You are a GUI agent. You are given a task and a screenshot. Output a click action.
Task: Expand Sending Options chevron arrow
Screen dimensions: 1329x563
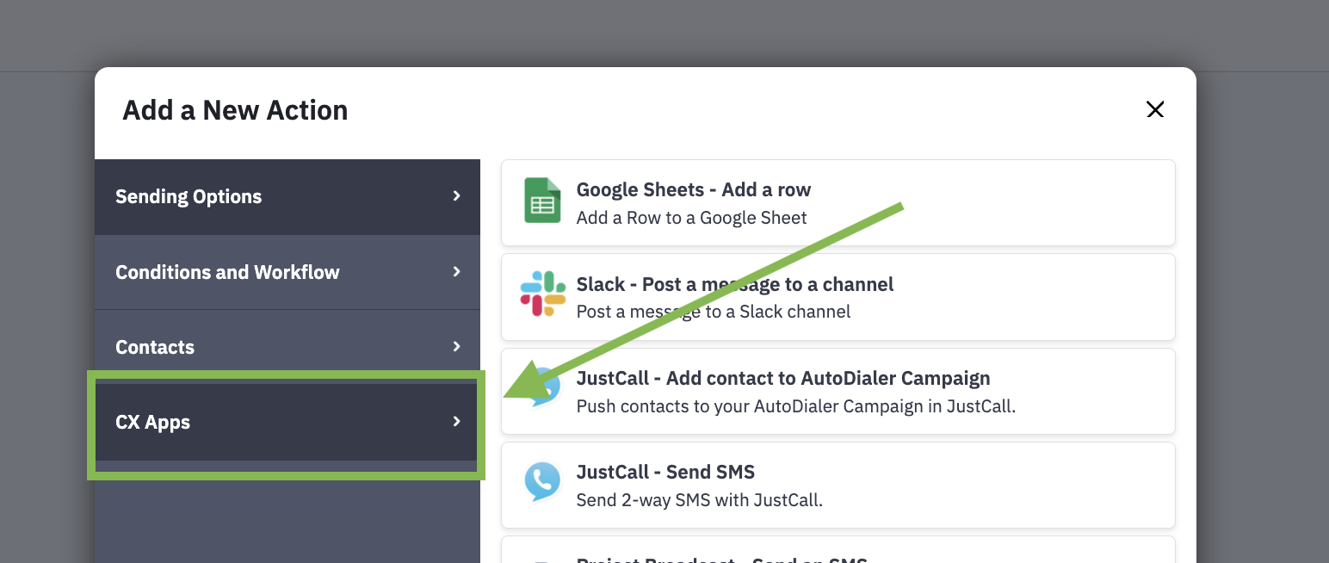click(457, 196)
